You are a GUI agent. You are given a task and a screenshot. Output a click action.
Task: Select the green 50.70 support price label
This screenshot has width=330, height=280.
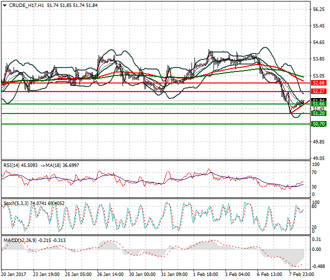[318, 123]
